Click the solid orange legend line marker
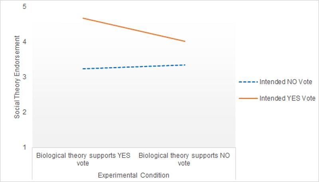The height and width of the screenshot is (182, 319). tap(248, 98)
